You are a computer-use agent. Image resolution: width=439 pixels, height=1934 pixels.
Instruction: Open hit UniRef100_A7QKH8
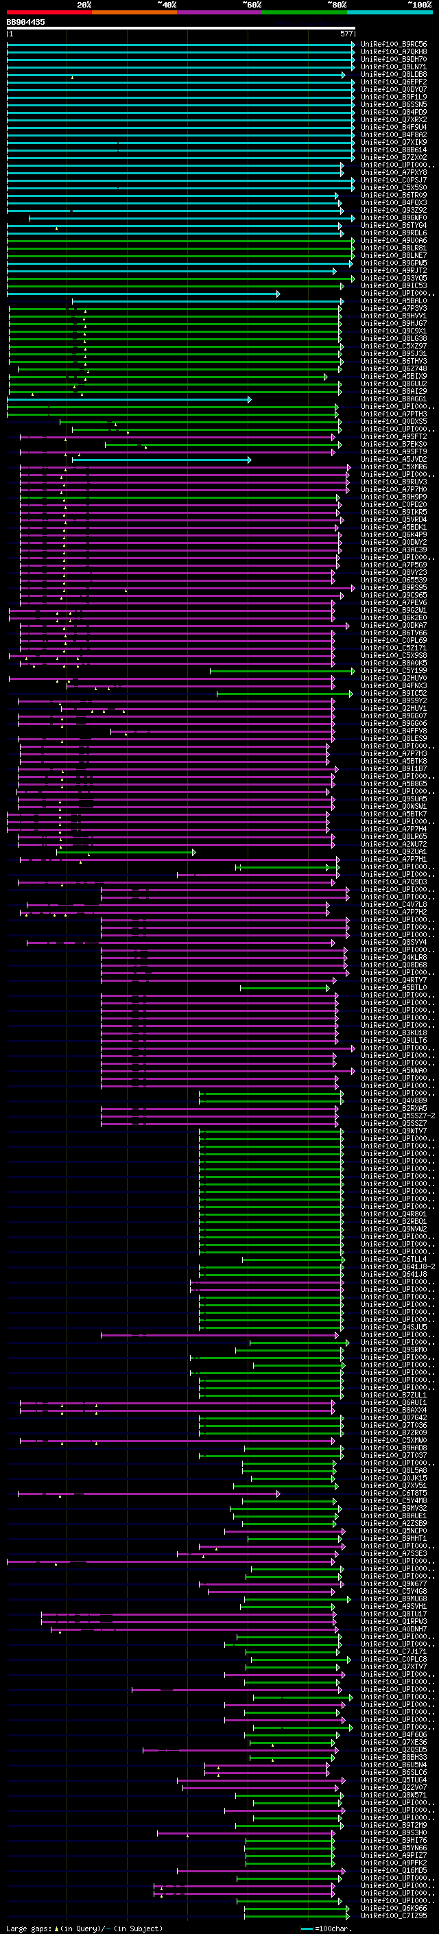point(394,52)
